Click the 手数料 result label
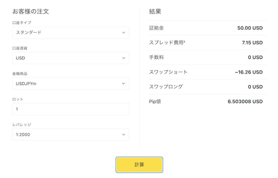 coord(156,58)
